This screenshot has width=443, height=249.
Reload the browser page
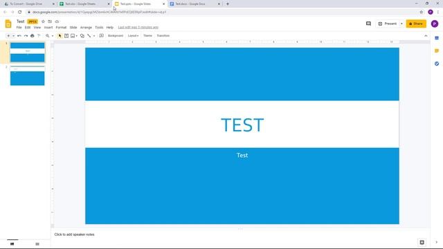point(20,12)
